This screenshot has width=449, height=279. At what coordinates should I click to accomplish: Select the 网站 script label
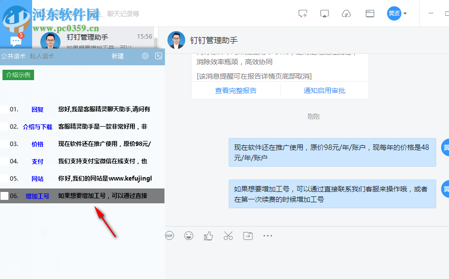click(x=38, y=179)
